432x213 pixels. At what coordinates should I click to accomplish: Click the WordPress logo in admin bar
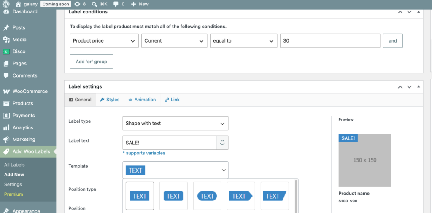(6, 4)
